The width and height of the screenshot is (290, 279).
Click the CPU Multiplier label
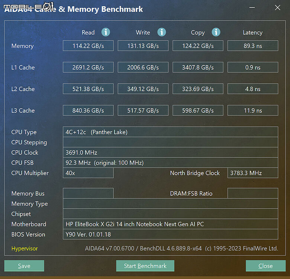click(30, 173)
